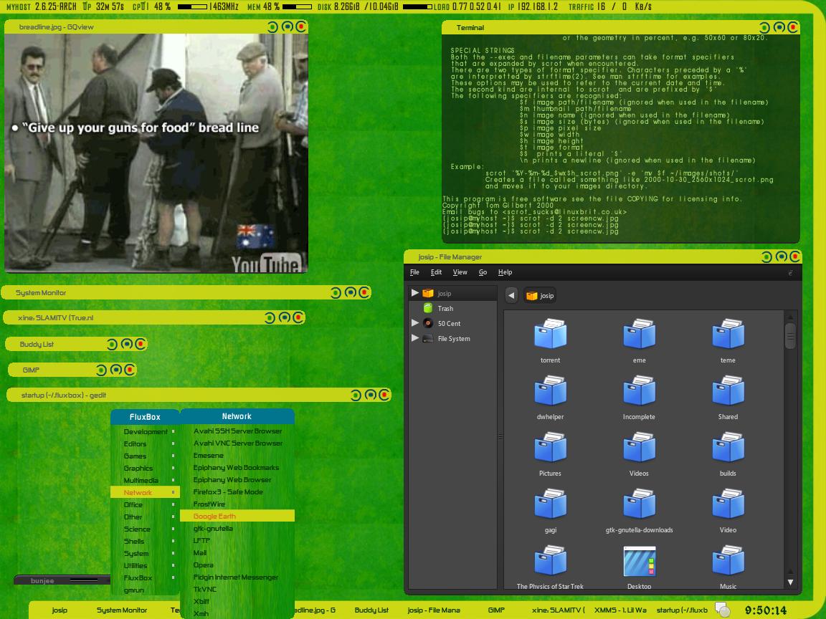Open the Edit menu in File Manager
The image size is (826, 619).
click(436, 272)
